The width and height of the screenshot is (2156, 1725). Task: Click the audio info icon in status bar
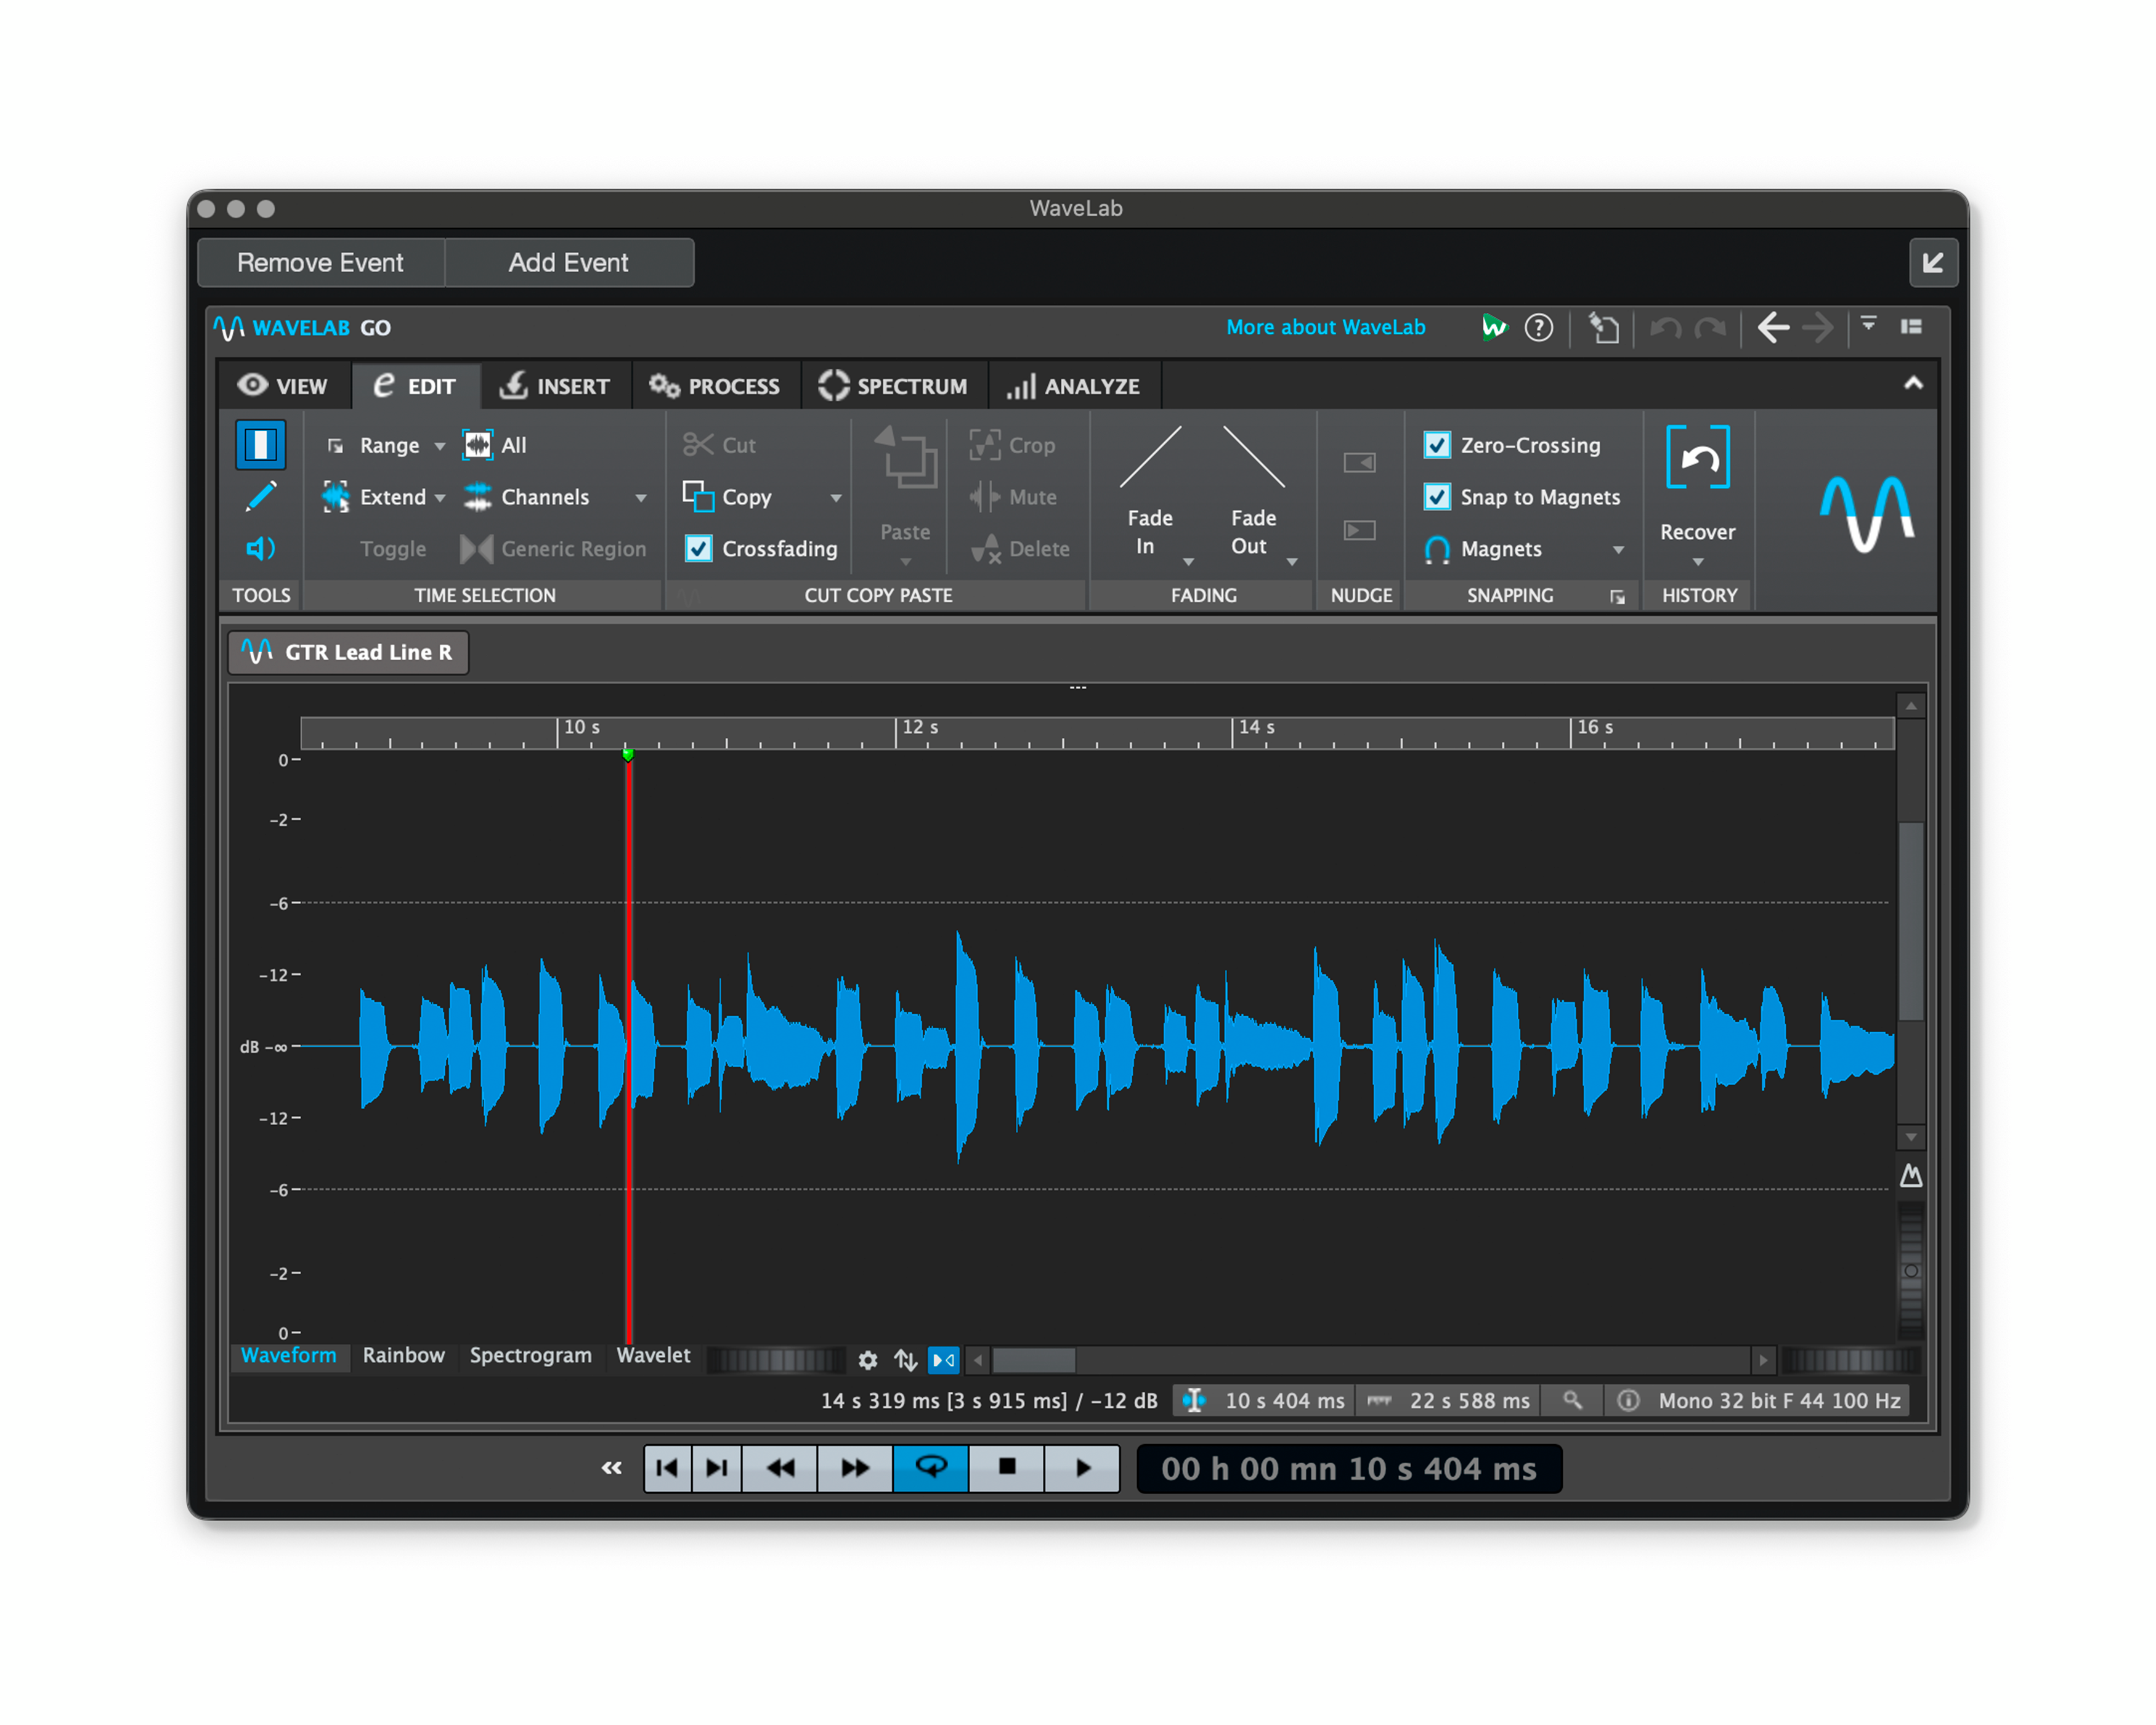tap(1628, 1400)
